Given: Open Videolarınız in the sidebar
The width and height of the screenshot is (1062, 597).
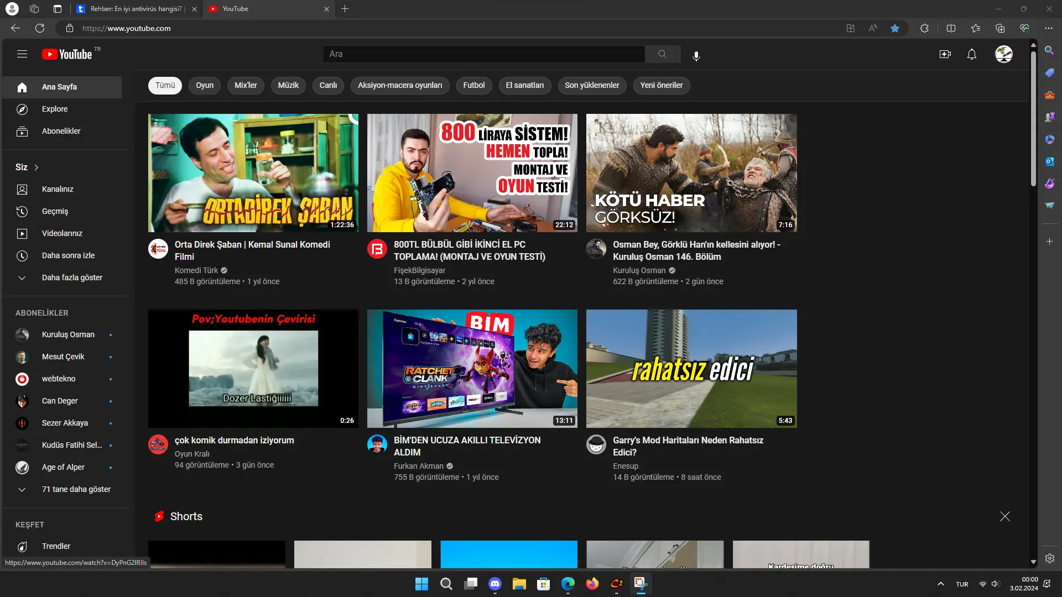Looking at the screenshot, I should coord(62,234).
